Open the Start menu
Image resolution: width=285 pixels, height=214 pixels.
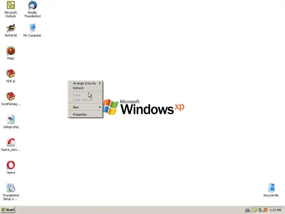pos(8,210)
